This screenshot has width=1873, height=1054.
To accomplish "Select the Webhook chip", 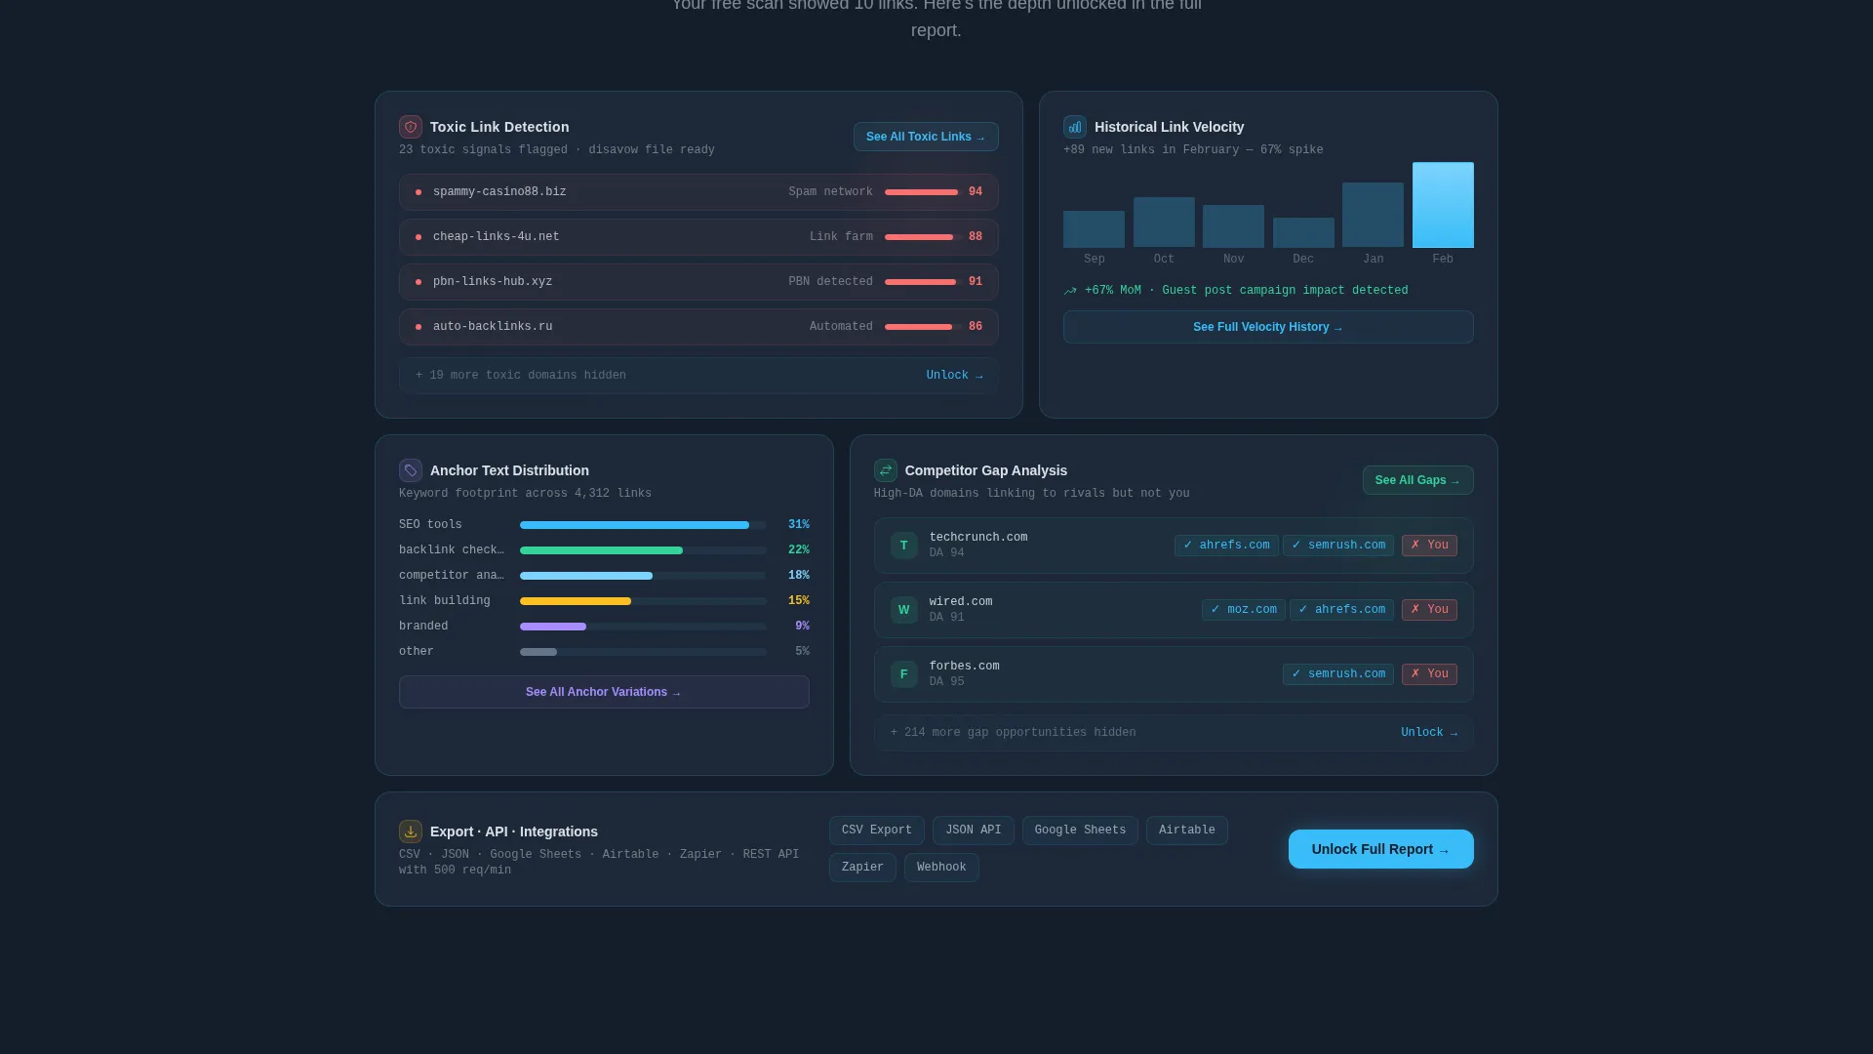I will tap(941, 868).
